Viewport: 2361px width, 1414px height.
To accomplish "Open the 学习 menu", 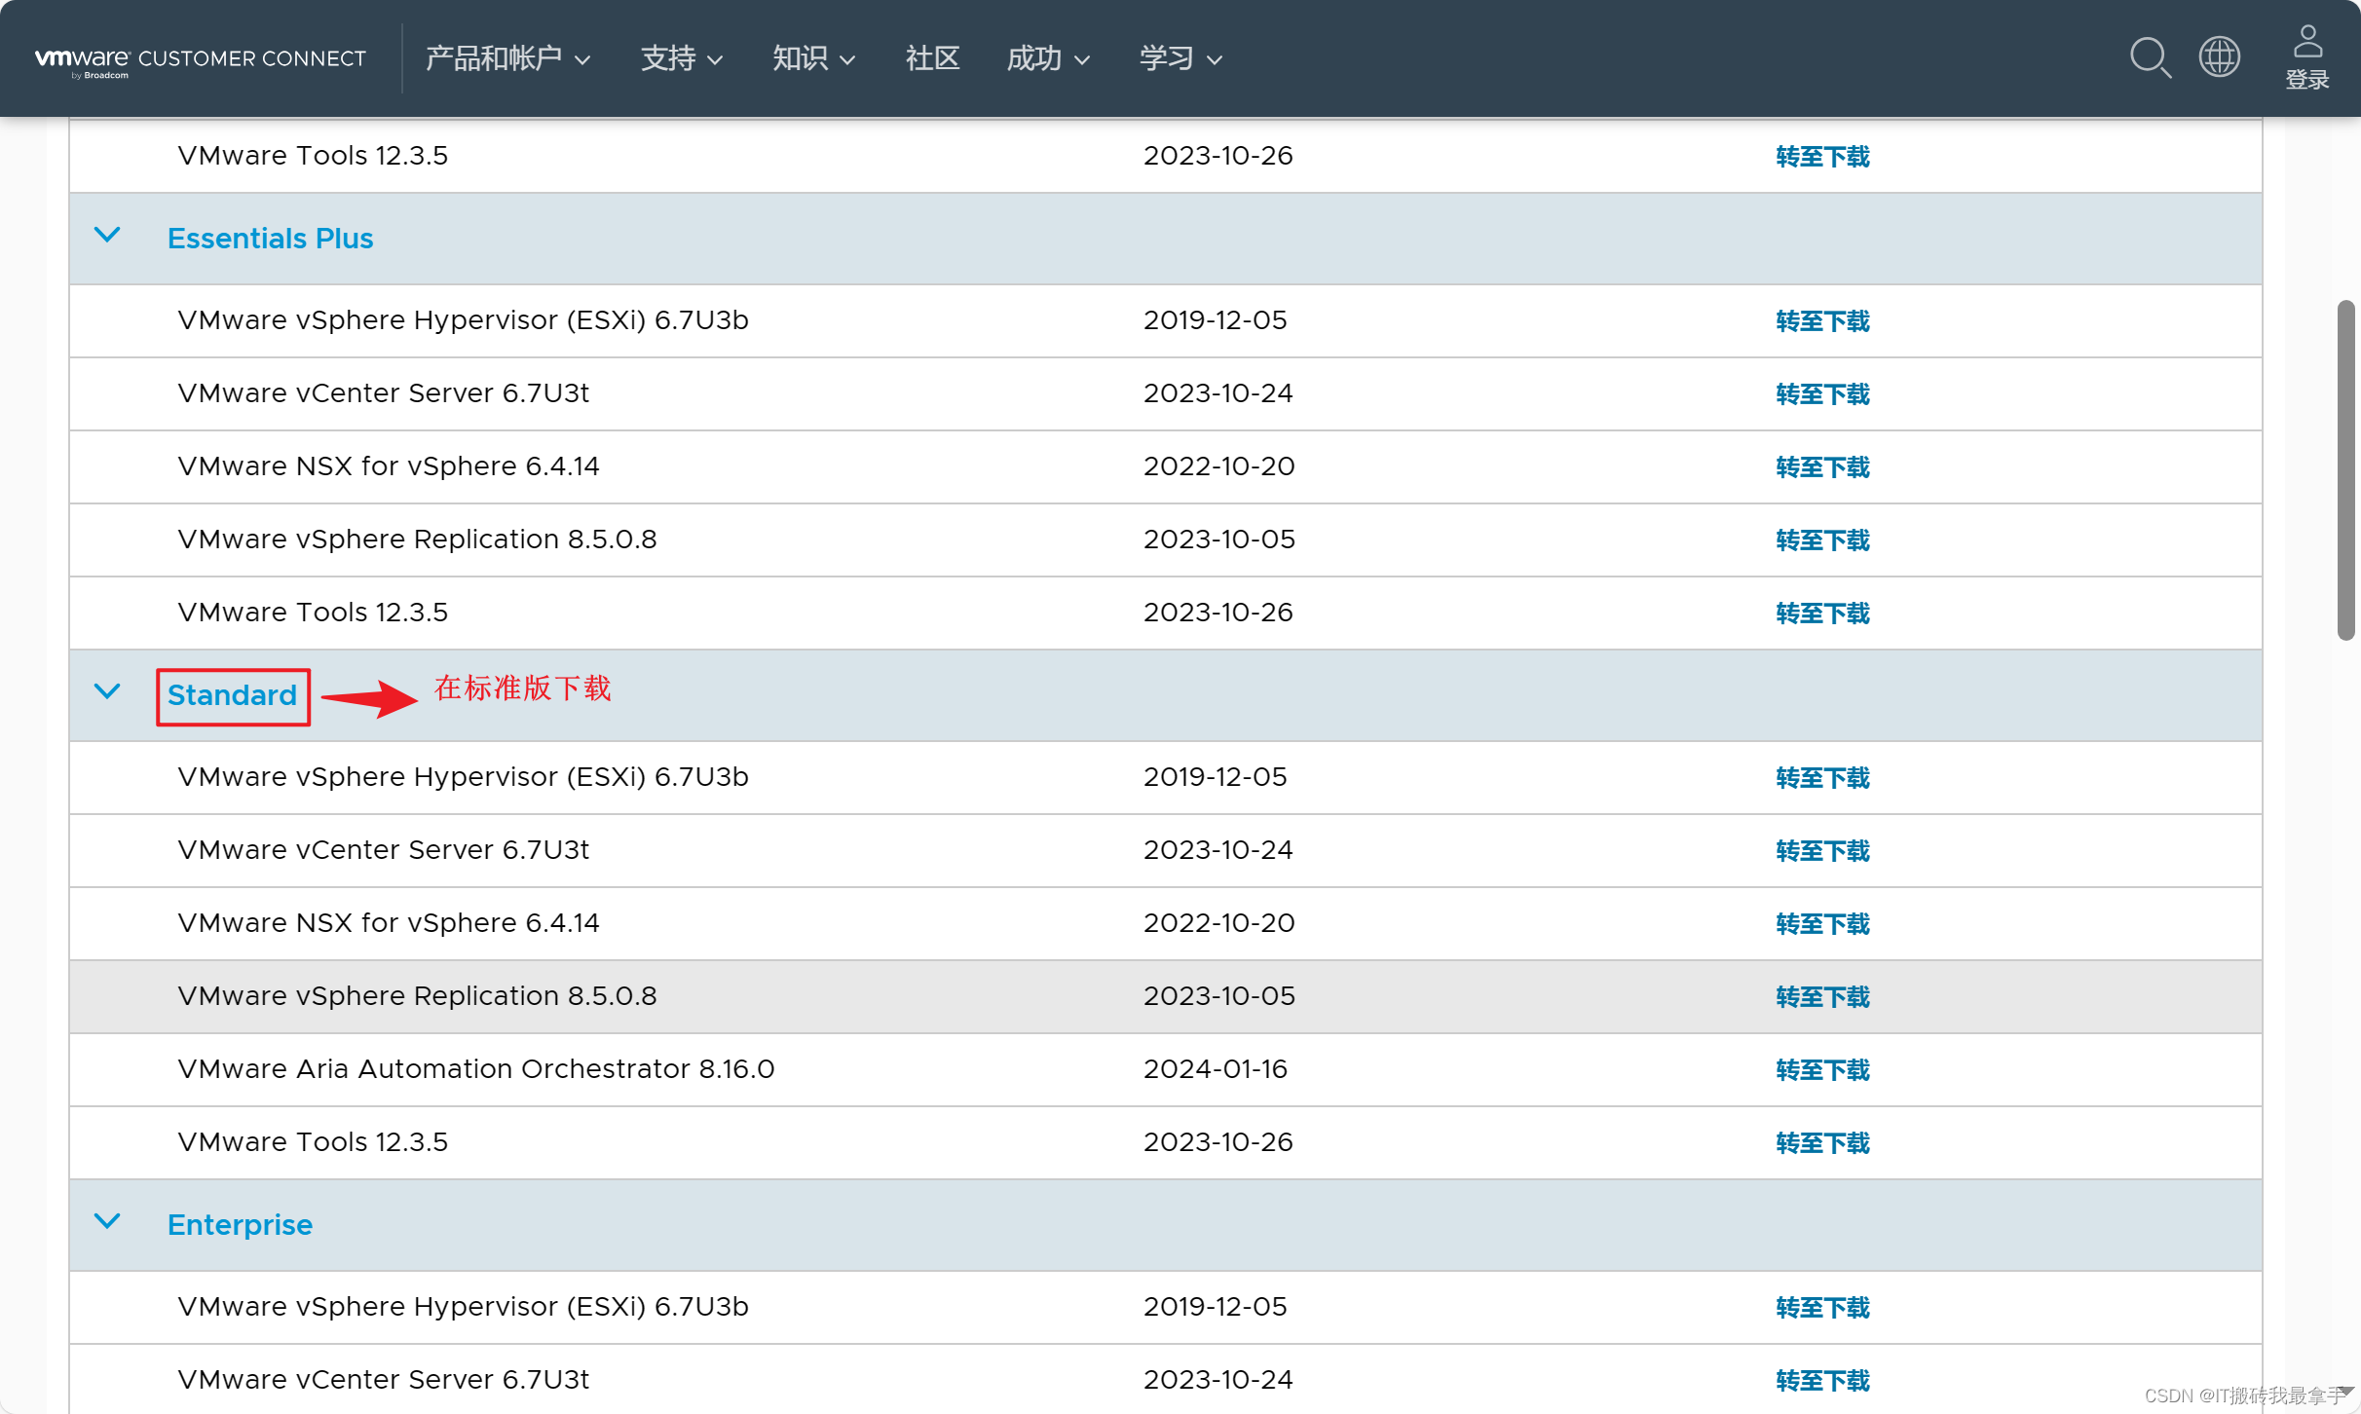I will click(x=1180, y=58).
